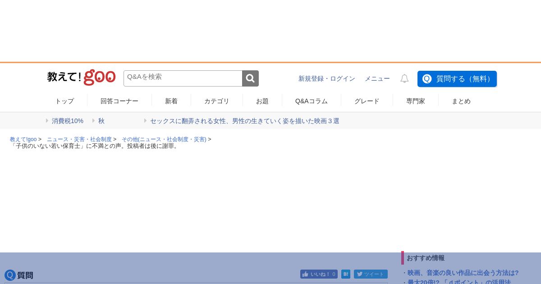This screenshot has height=284, width=541.
Task: Open the 専門家 tab
Action: [x=416, y=101]
